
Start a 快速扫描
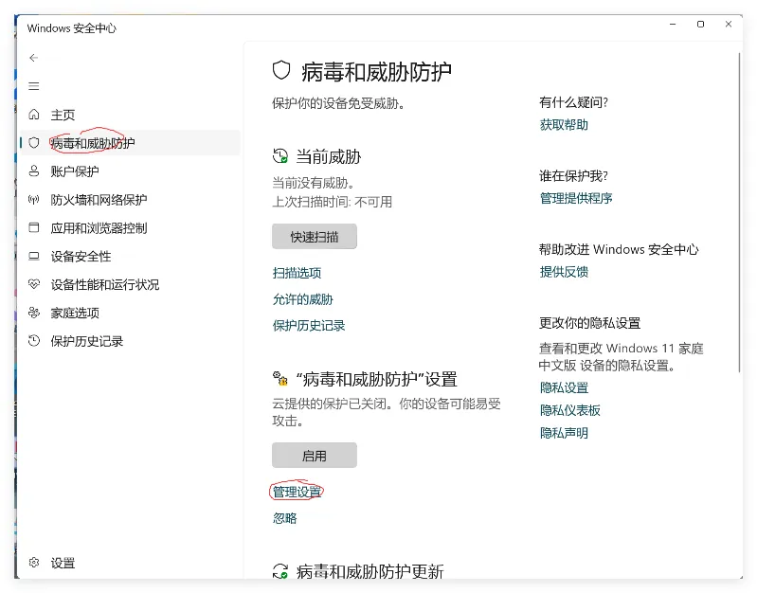click(x=315, y=237)
